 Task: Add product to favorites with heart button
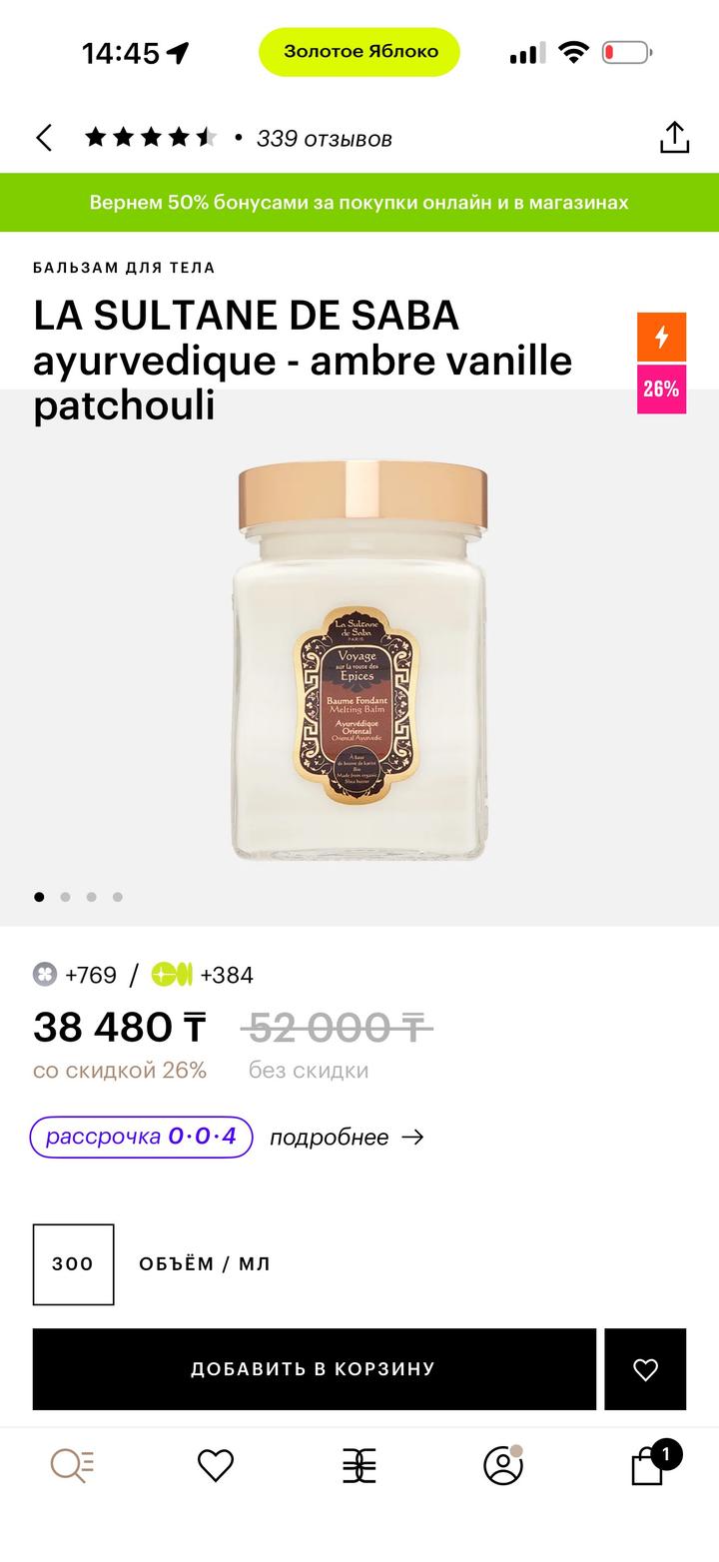(x=645, y=1369)
